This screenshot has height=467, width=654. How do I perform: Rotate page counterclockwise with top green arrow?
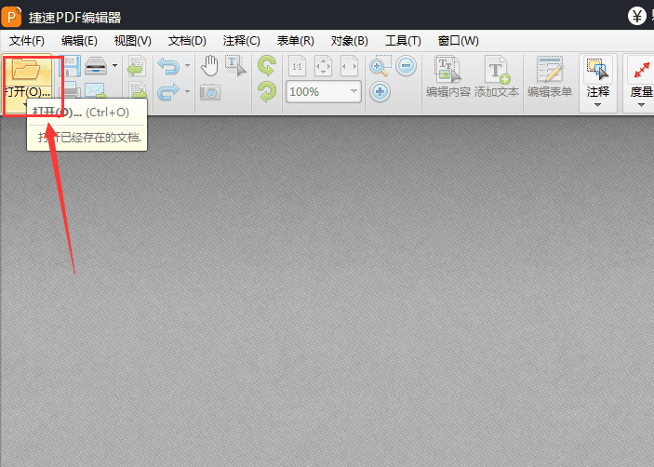click(x=267, y=66)
